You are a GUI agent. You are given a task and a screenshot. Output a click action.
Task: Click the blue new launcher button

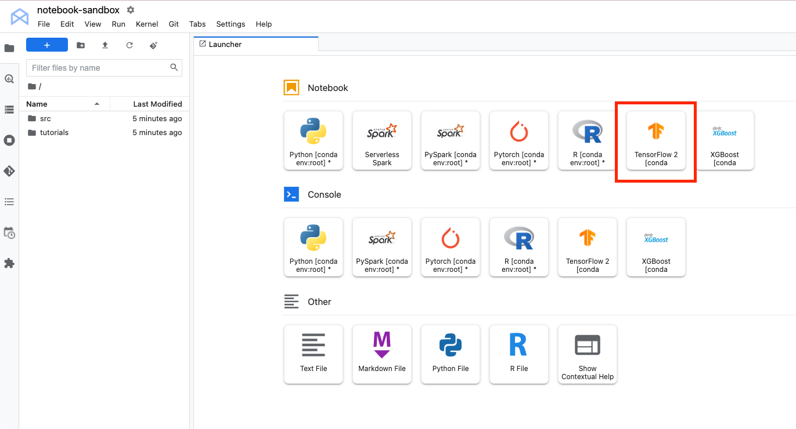point(47,45)
